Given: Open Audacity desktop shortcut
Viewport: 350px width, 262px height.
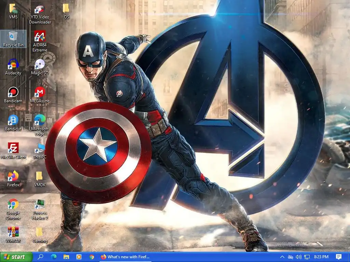Looking at the screenshot, I should coord(13,67).
